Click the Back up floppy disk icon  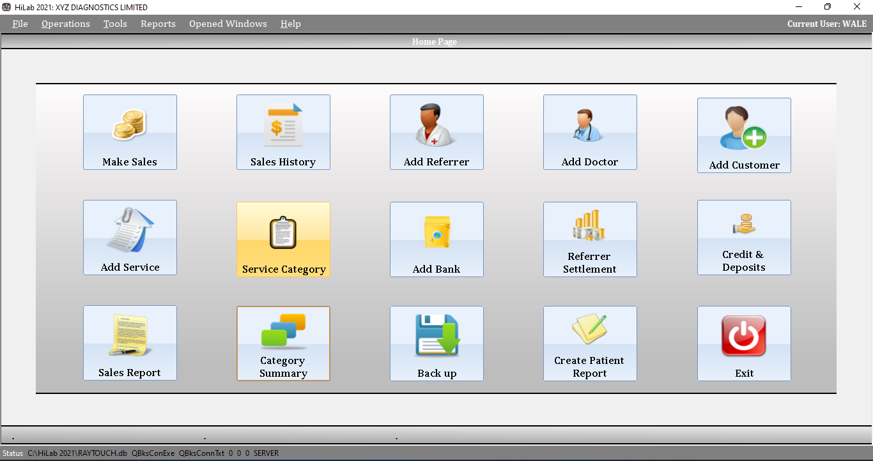coord(437,335)
